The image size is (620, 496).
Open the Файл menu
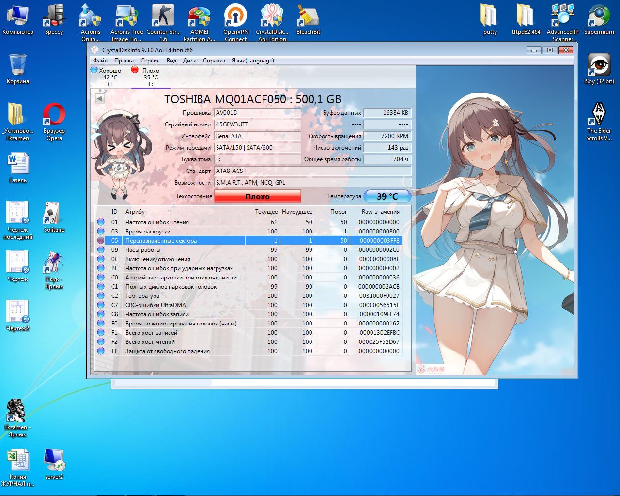(x=101, y=61)
